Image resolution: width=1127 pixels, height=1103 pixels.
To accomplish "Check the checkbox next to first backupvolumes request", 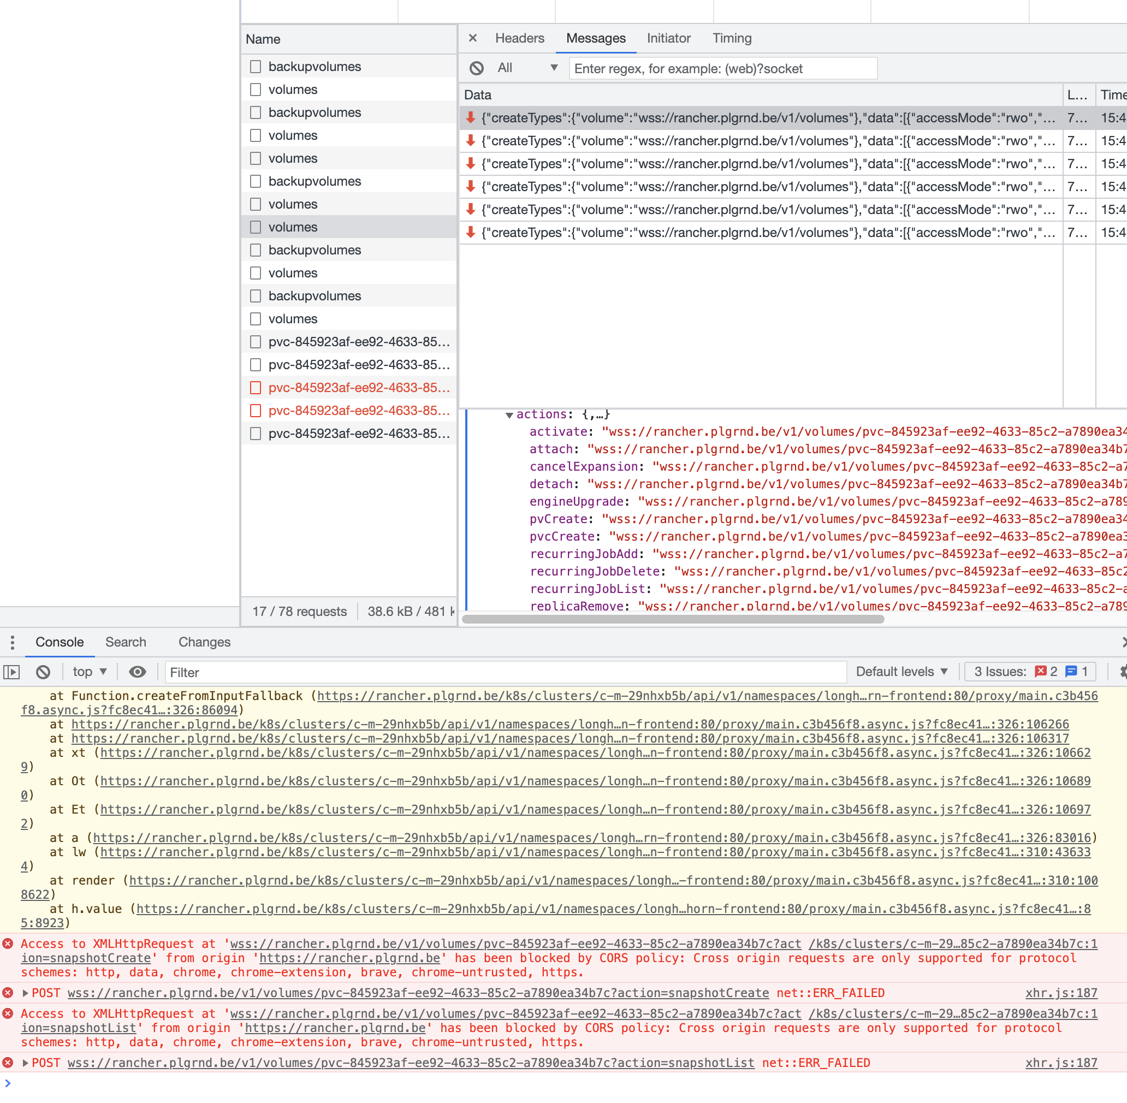I will pos(256,66).
